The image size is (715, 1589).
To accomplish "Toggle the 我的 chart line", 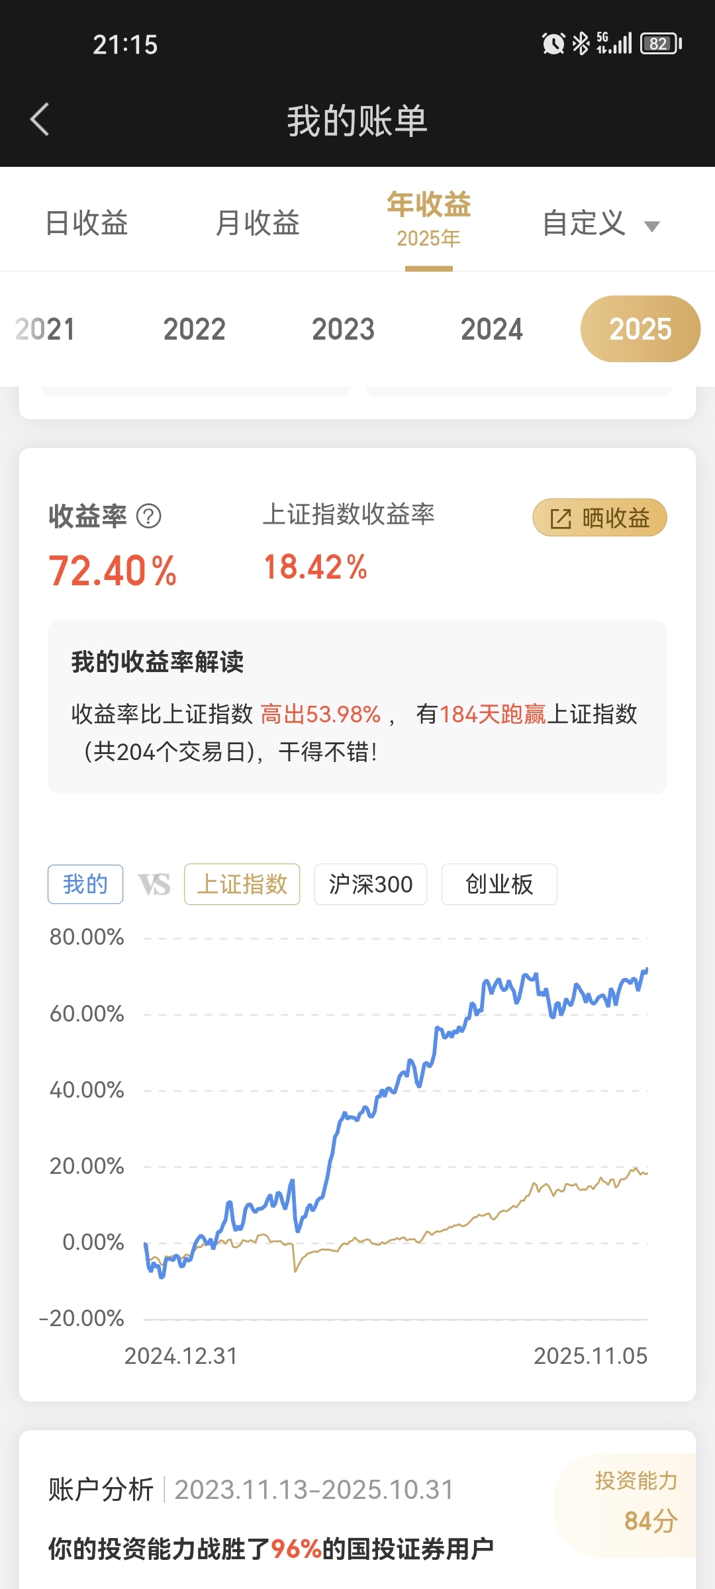I will 85,885.
